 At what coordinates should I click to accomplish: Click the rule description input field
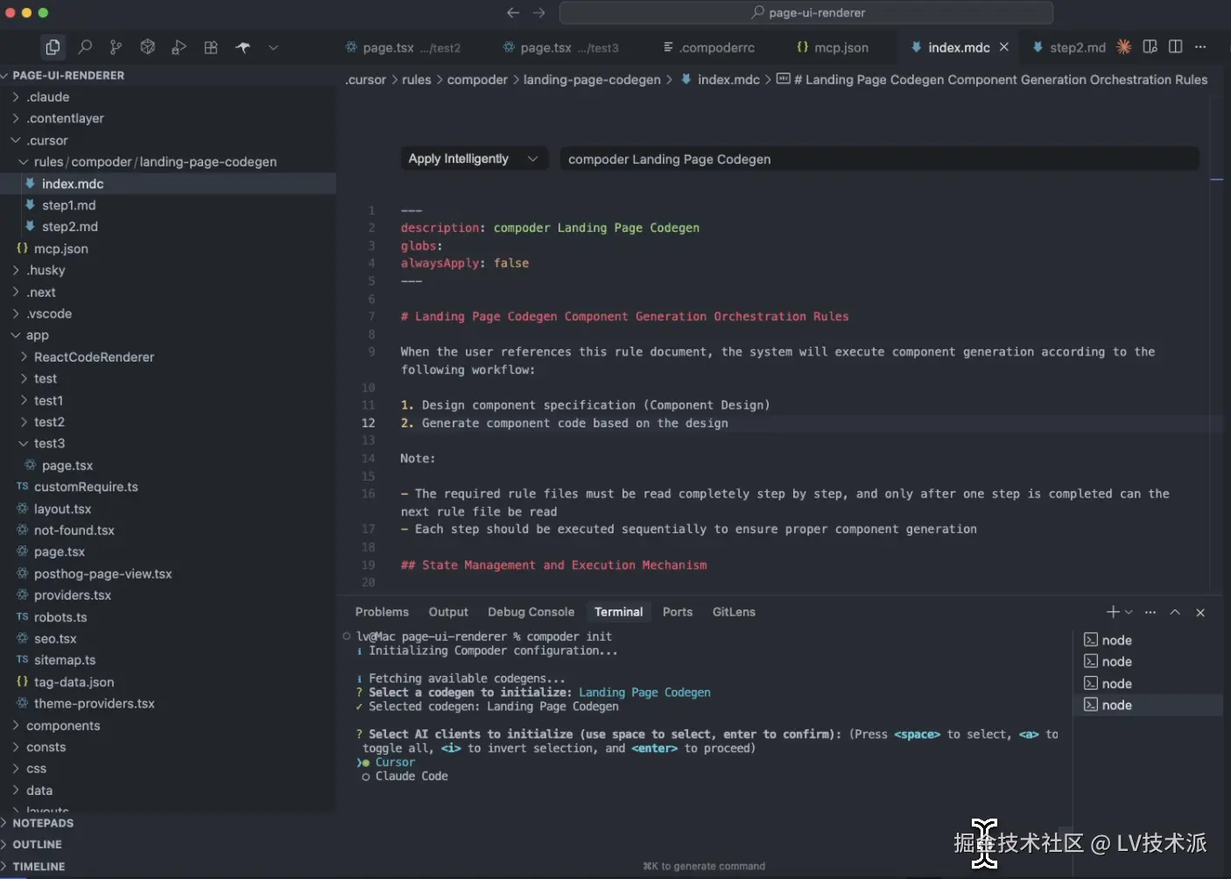[x=879, y=158]
